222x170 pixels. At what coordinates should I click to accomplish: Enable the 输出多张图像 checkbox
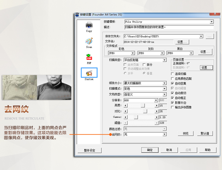[173, 107]
